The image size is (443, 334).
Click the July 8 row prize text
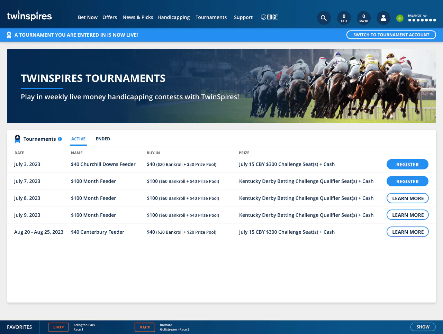click(306, 198)
